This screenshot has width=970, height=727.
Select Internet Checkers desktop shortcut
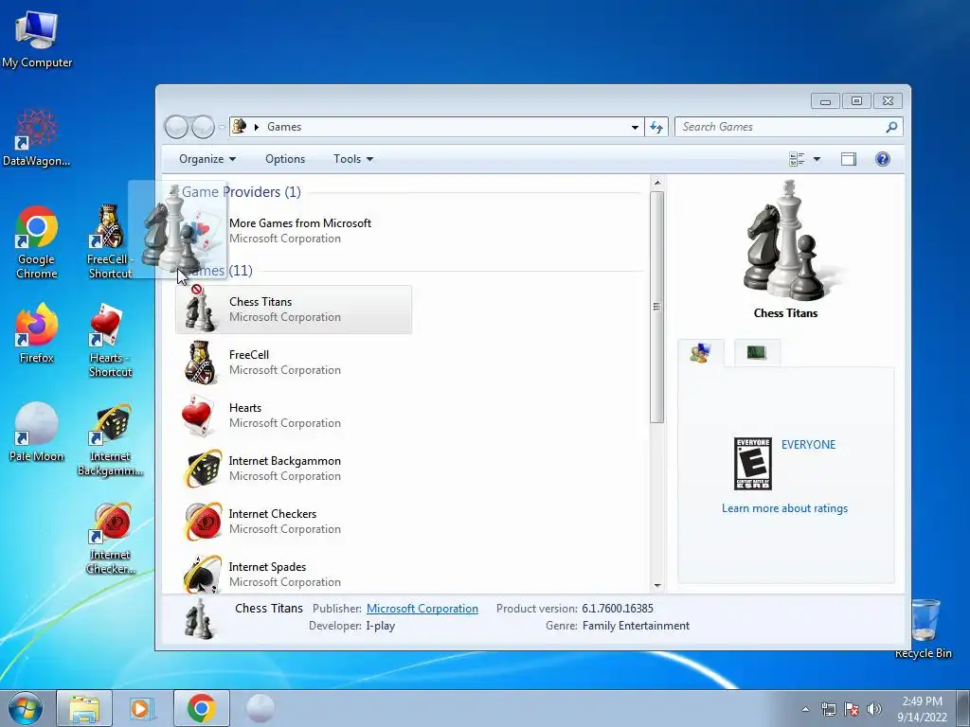click(x=110, y=539)
